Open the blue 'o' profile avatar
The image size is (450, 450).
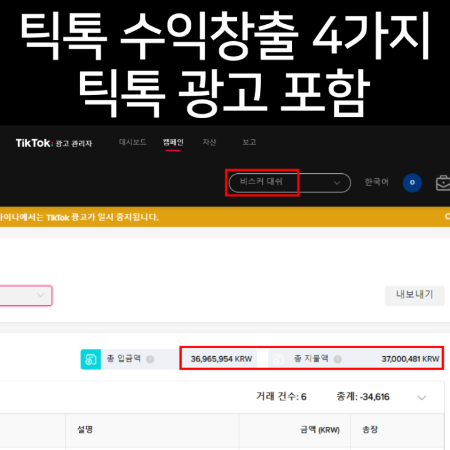[x=412, y=182]
